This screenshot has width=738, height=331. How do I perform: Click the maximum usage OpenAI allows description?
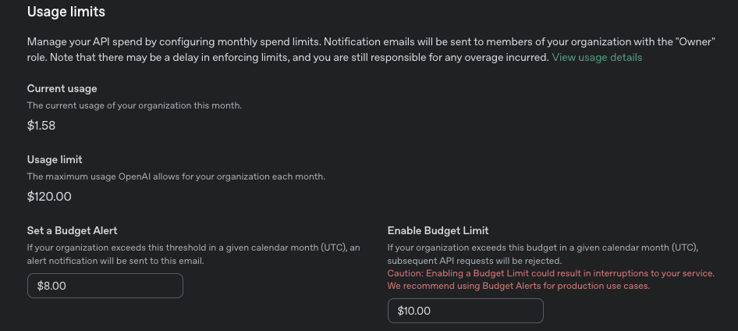point(176,176)
